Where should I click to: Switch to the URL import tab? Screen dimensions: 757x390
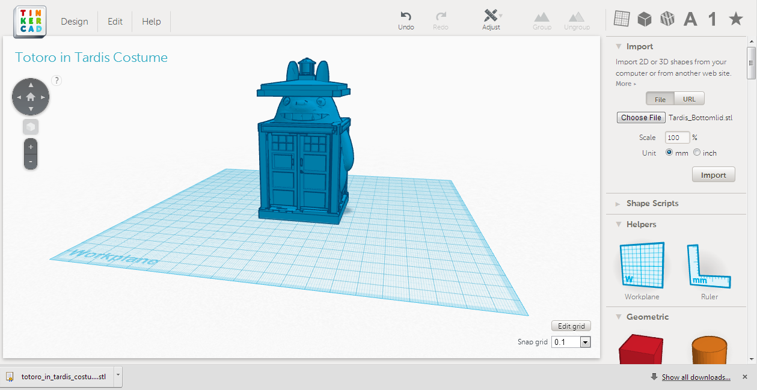click(x=689, y=99)
